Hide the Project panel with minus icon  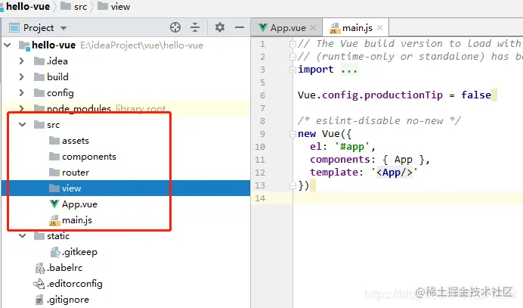(x=240, y=27)
